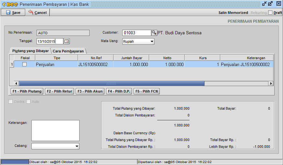Click the Kurs column header

[x=202, y=58]
